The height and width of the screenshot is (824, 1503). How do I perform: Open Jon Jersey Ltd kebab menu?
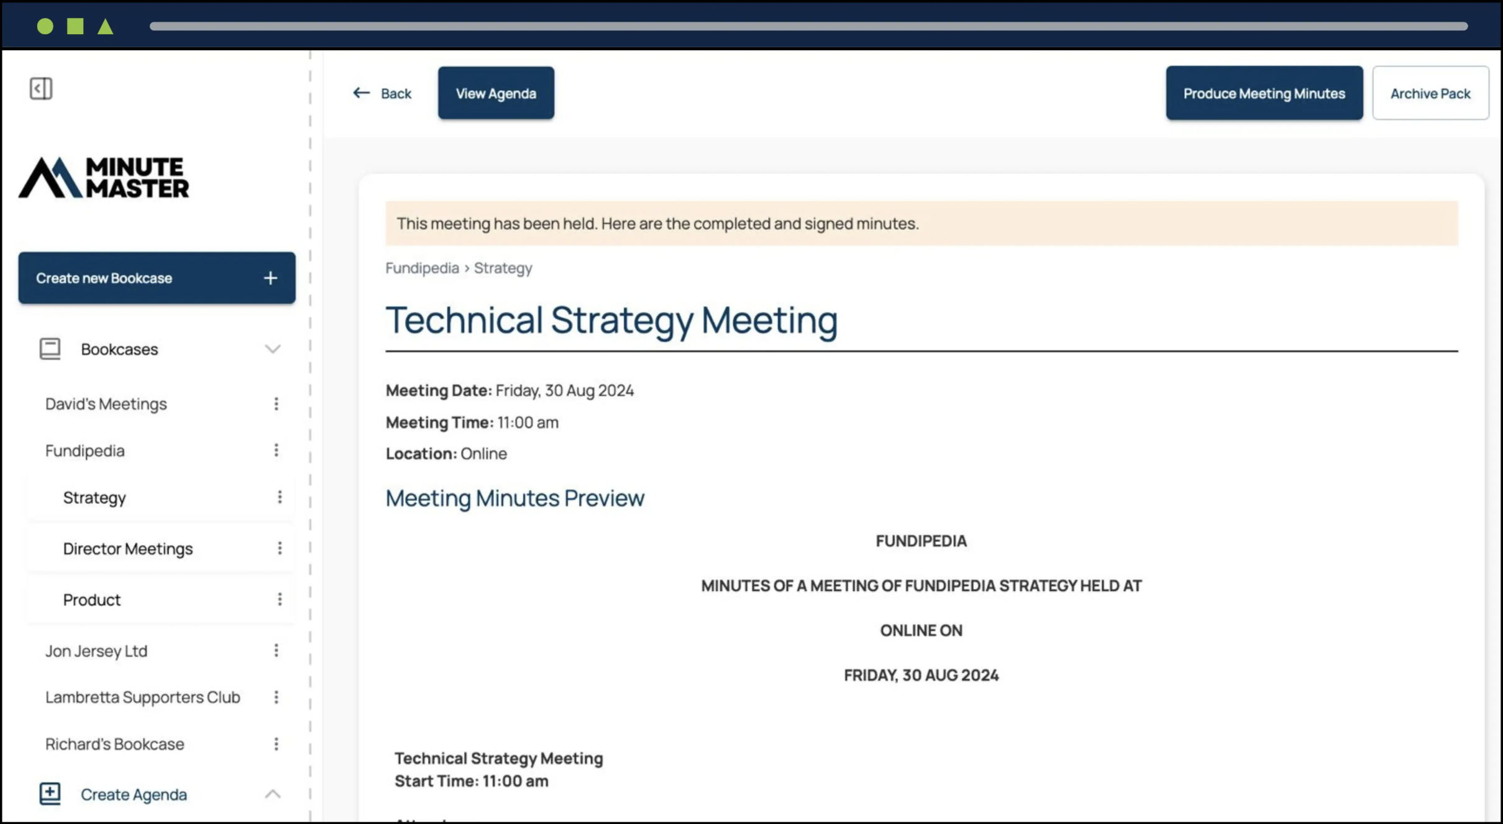click(276, 651)
